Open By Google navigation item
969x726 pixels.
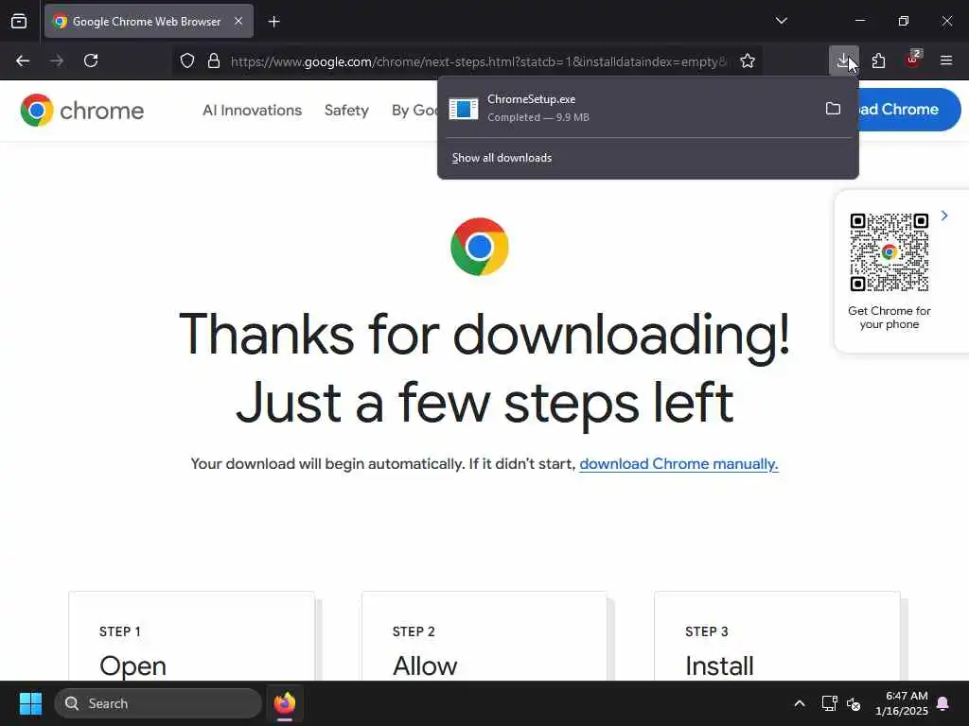pyautogui.click(x=414, y=111)
